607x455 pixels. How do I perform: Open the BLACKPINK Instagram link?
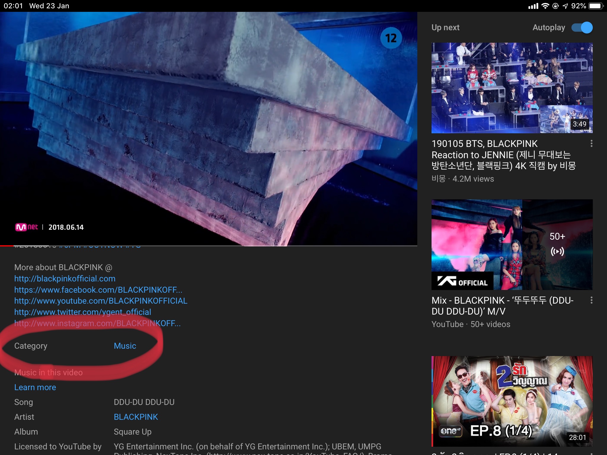click(x=97, y=323)
